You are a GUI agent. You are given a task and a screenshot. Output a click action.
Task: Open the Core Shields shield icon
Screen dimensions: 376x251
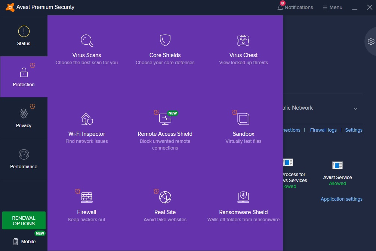[x=165, y=40]
